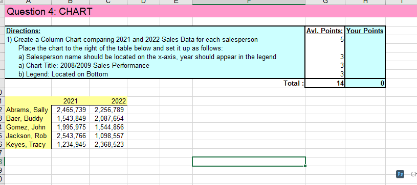Viewport: 417px width, 185px height.
Task: Select the Your Points total cell showing 0
Action: point(365,83)
